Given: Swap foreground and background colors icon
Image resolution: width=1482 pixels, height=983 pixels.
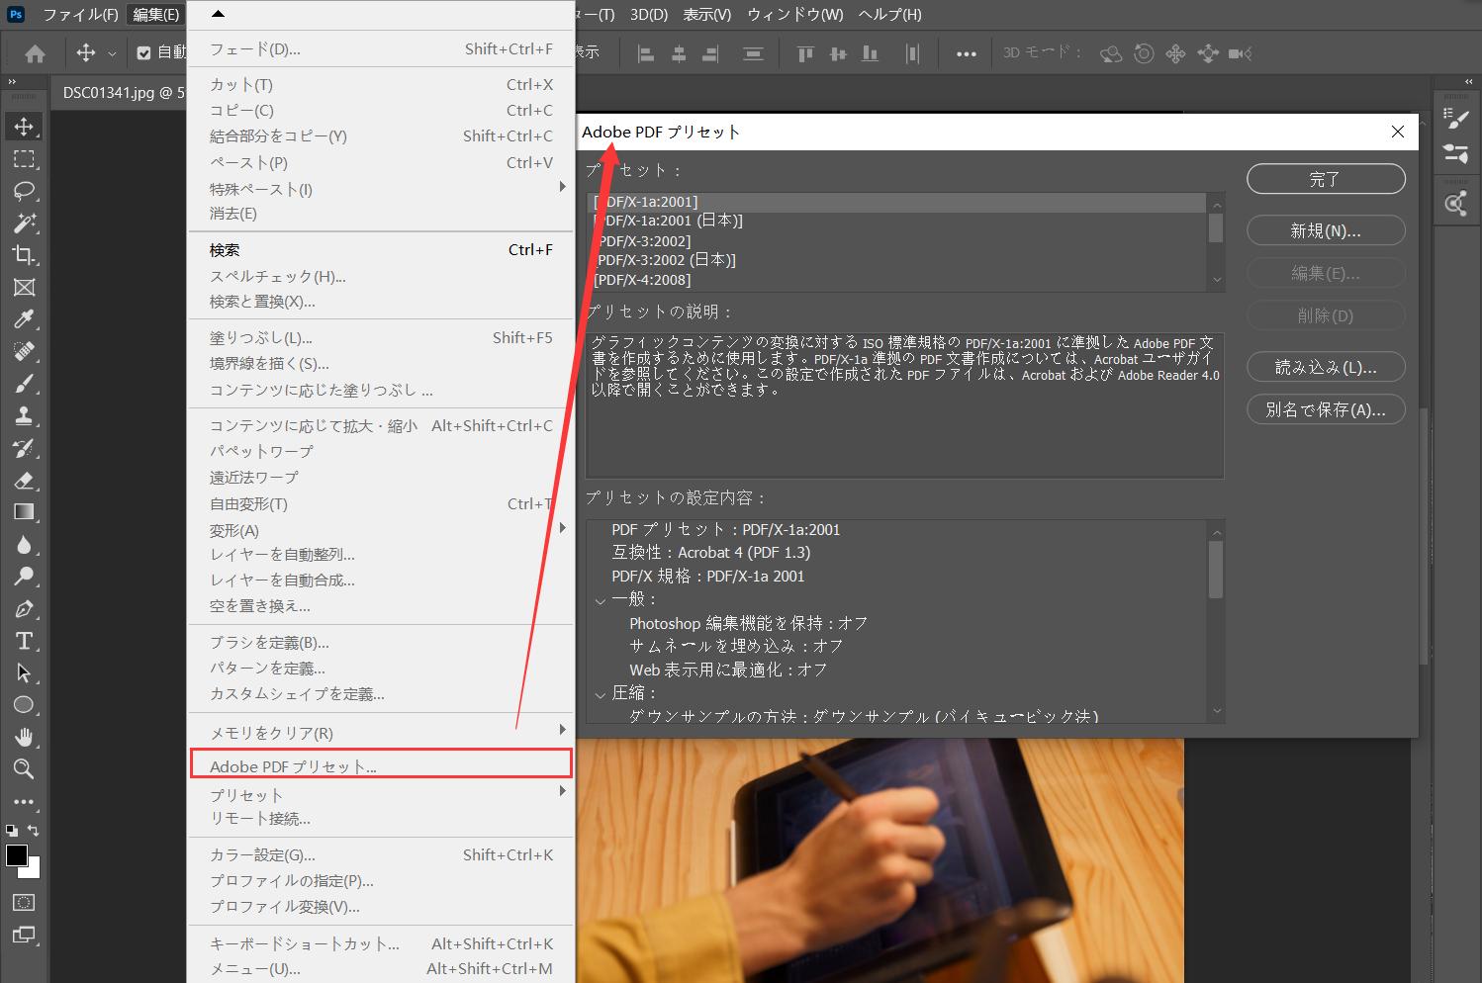Looking at the screenshot, I should click(35, 831).
